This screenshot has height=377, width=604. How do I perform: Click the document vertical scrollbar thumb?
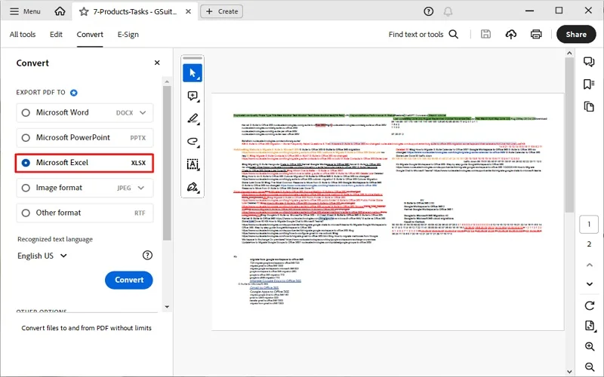coord(570,135)
